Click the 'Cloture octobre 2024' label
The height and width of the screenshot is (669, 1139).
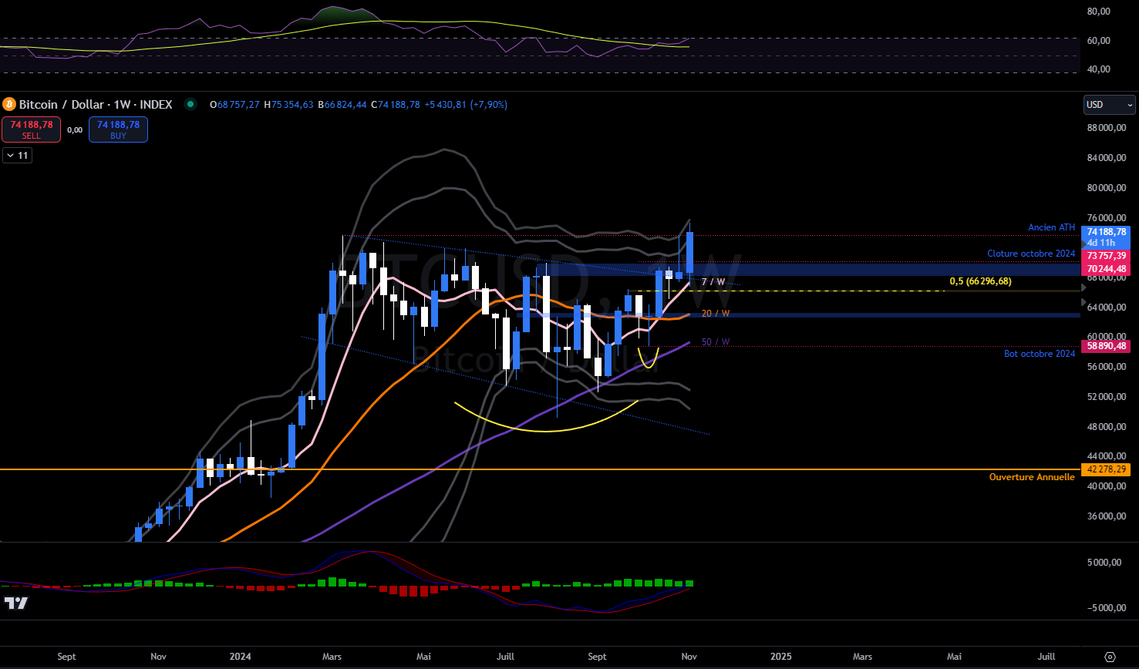pyautogui.click(x=1030, y=254)
